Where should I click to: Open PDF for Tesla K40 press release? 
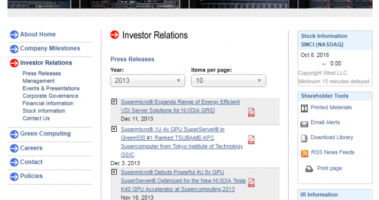click(251, 182)
